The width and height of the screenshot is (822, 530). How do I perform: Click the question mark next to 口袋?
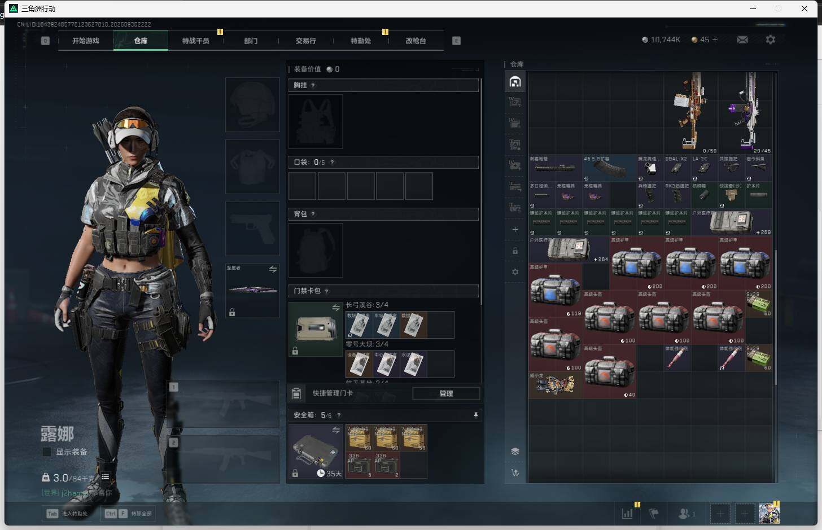[332, 162]
